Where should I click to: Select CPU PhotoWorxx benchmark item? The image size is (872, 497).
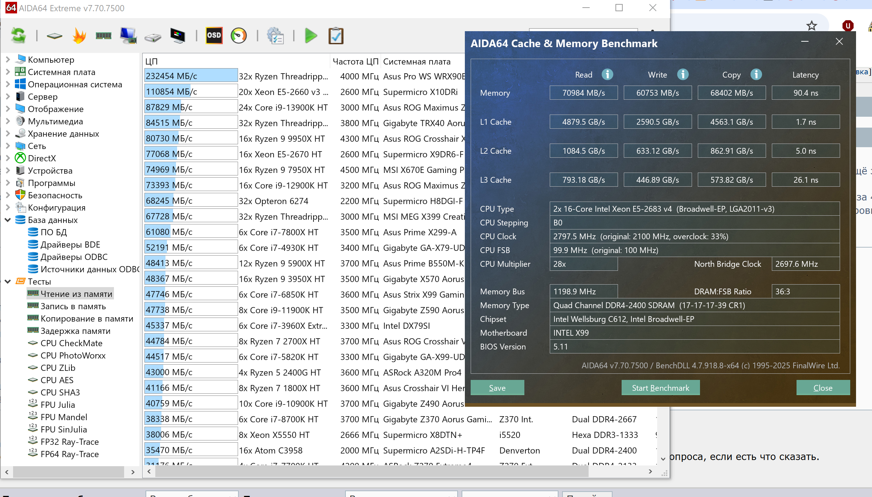coord(73,355)
